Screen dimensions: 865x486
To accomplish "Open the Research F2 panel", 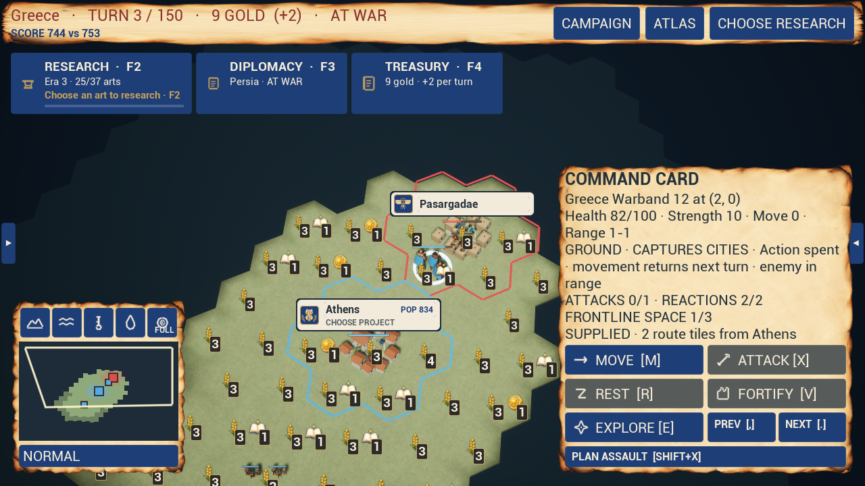I will click(x=101, y=83).
